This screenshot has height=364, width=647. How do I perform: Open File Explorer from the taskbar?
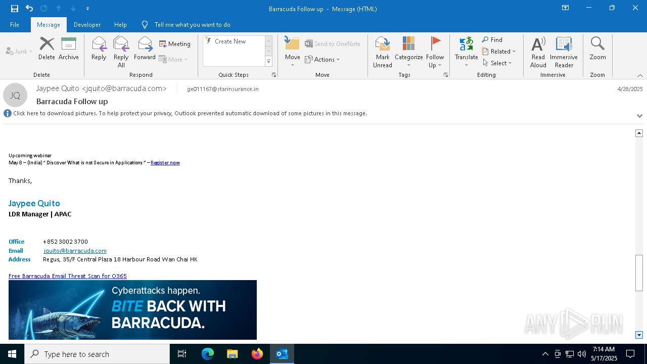(x=233, y=354)
